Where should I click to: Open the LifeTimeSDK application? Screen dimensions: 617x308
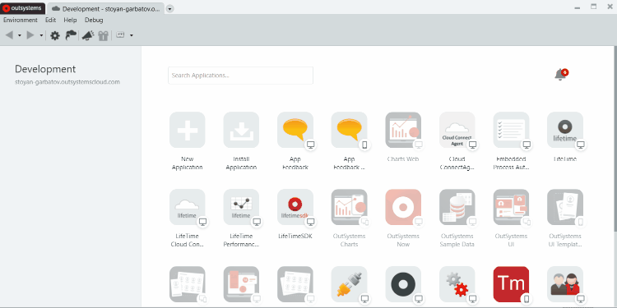click(295, 207)
